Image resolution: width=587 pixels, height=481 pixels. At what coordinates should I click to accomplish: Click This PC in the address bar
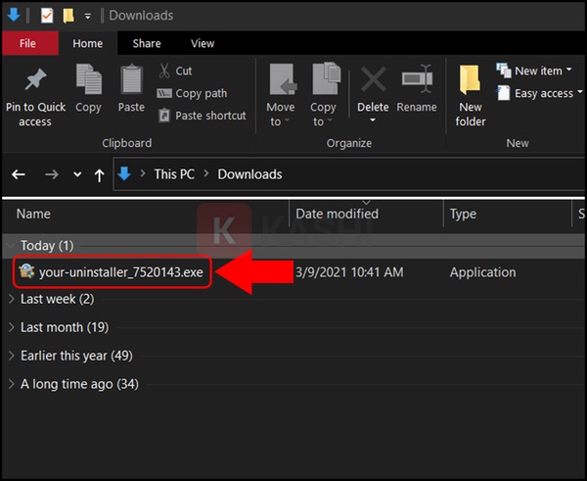[174, 174]
